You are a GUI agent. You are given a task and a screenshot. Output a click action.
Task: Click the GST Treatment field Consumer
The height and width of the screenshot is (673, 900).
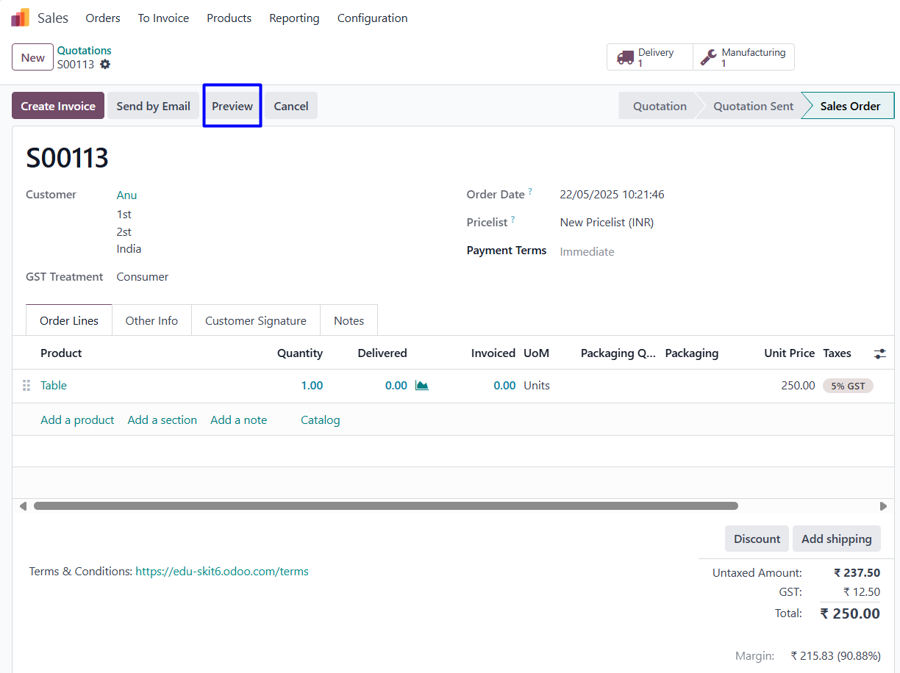[x=143, y=277]
